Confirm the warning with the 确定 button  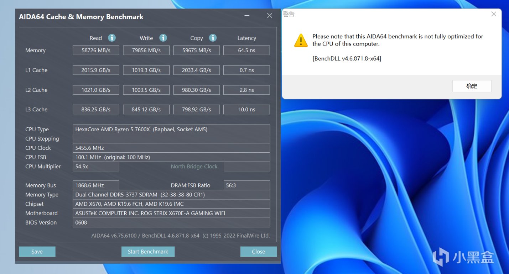472,86
